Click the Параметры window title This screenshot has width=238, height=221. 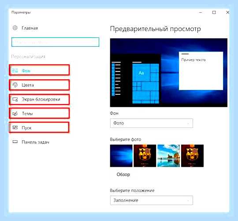pos(21,12)
